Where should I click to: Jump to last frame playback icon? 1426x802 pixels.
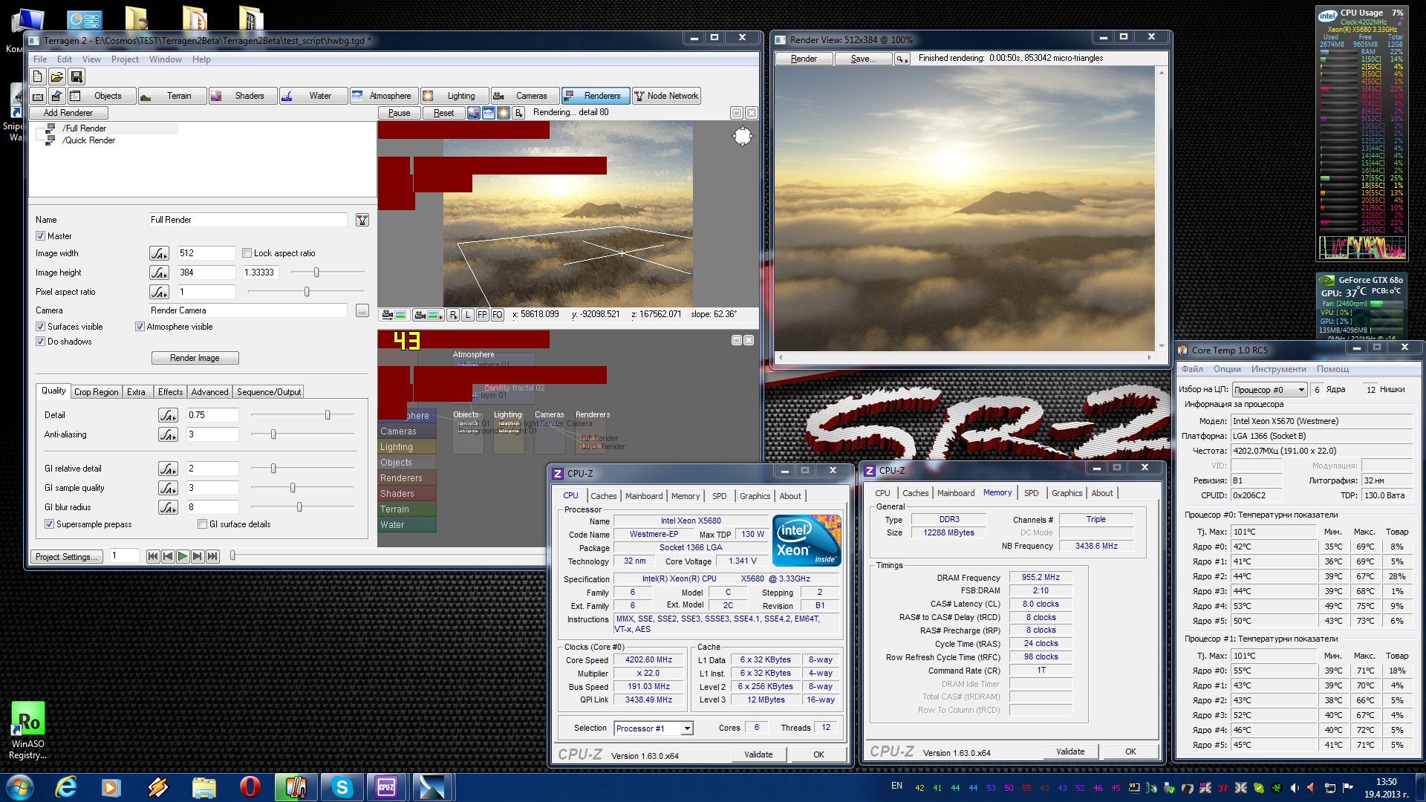tap(212, 556)
